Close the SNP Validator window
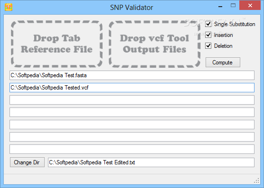The width and height of the screenshot is (264, 188). 250,5
